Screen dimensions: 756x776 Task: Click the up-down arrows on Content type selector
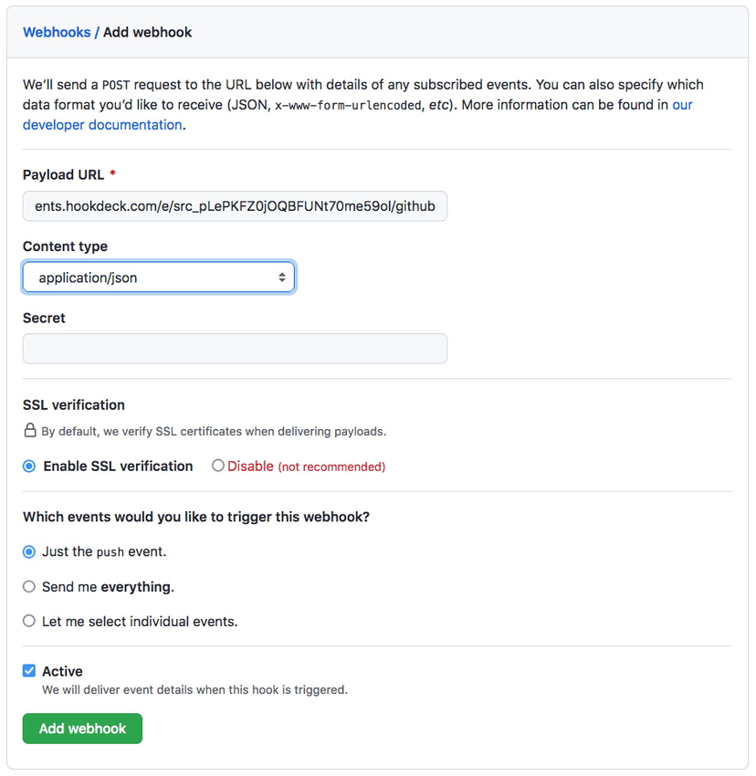pos(282,277)
